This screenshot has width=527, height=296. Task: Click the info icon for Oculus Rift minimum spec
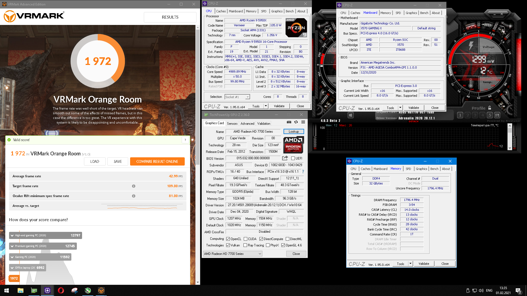tap(134, 196)
